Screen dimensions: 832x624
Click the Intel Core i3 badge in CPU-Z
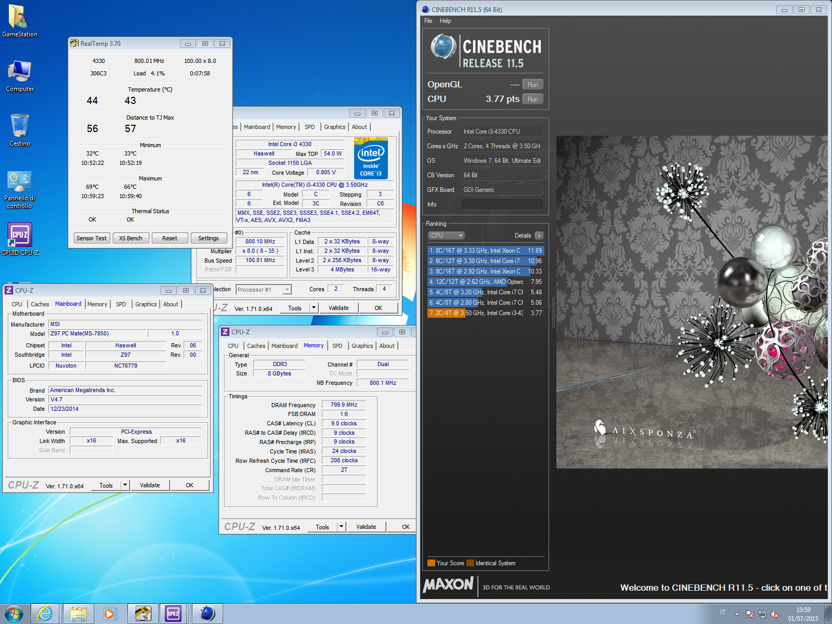coord(371,159)
